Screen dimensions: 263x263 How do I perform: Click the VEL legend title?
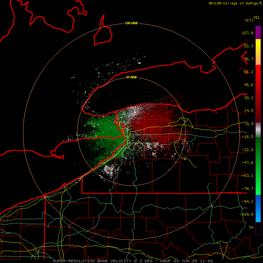click(257, 18)
